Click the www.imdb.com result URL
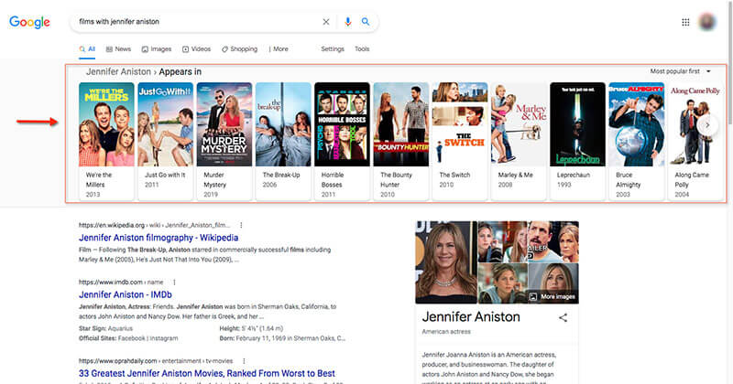The image size is (733, 384). [121, 282]
